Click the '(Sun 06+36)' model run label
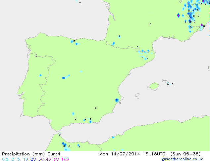The image size is (210, 162). pos(185,154)
